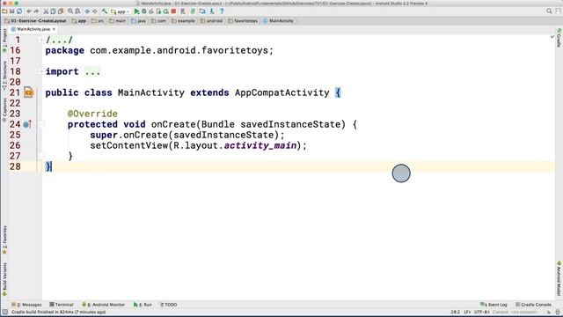The image size is (563, 317).
Task: Click the activity_main layout reference
Action: pos(260,145)
